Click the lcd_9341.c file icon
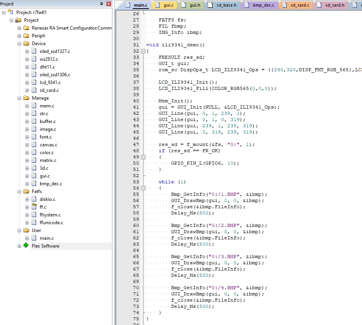This screenshot has height=325, width=362. [x=34, y=82]
